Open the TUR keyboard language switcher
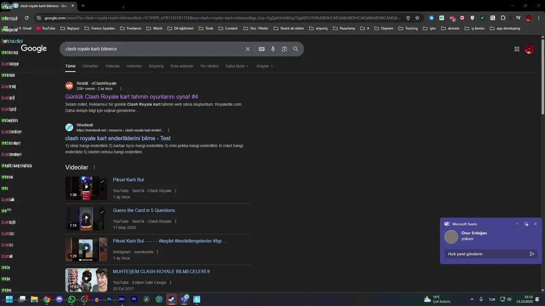Viewport: 545px width, 306px height. tap(492, 299)
